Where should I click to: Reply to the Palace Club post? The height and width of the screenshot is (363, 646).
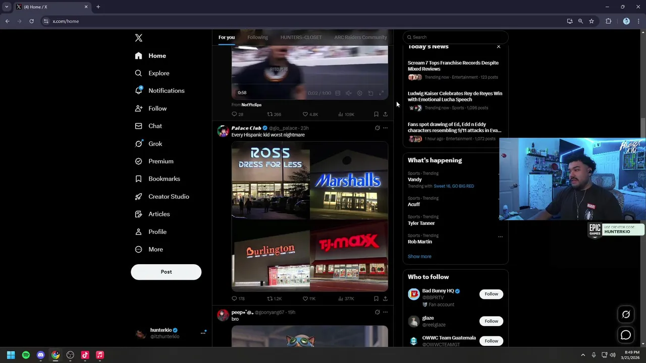point(238,298)
